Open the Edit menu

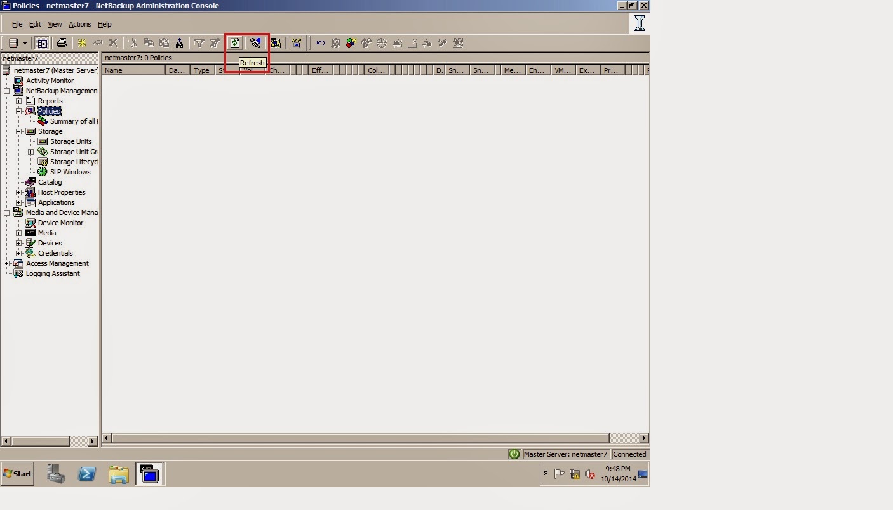click(x=35, y=24)
